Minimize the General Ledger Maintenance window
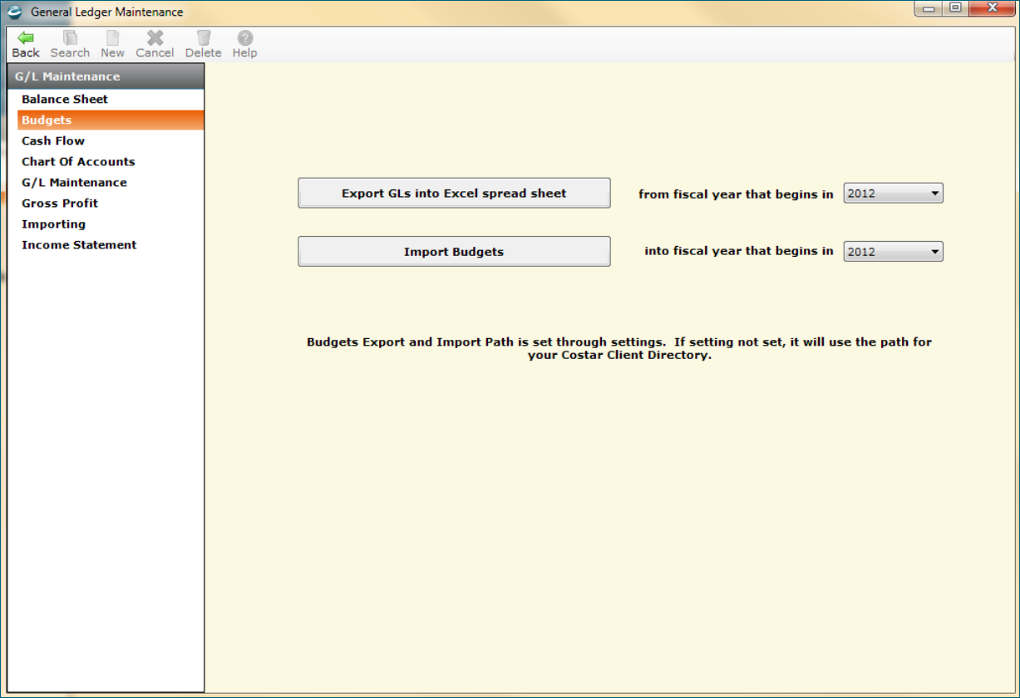Image resolution: width=1020 pixels, height=698 pixels. 929,9
